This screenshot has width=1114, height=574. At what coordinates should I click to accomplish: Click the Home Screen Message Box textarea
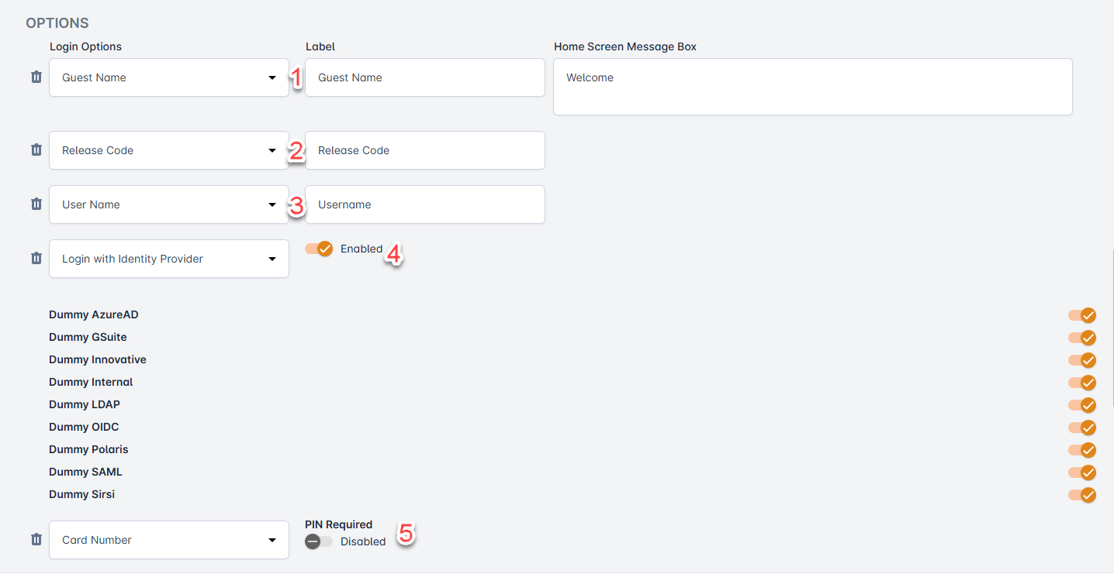(812, 87)
